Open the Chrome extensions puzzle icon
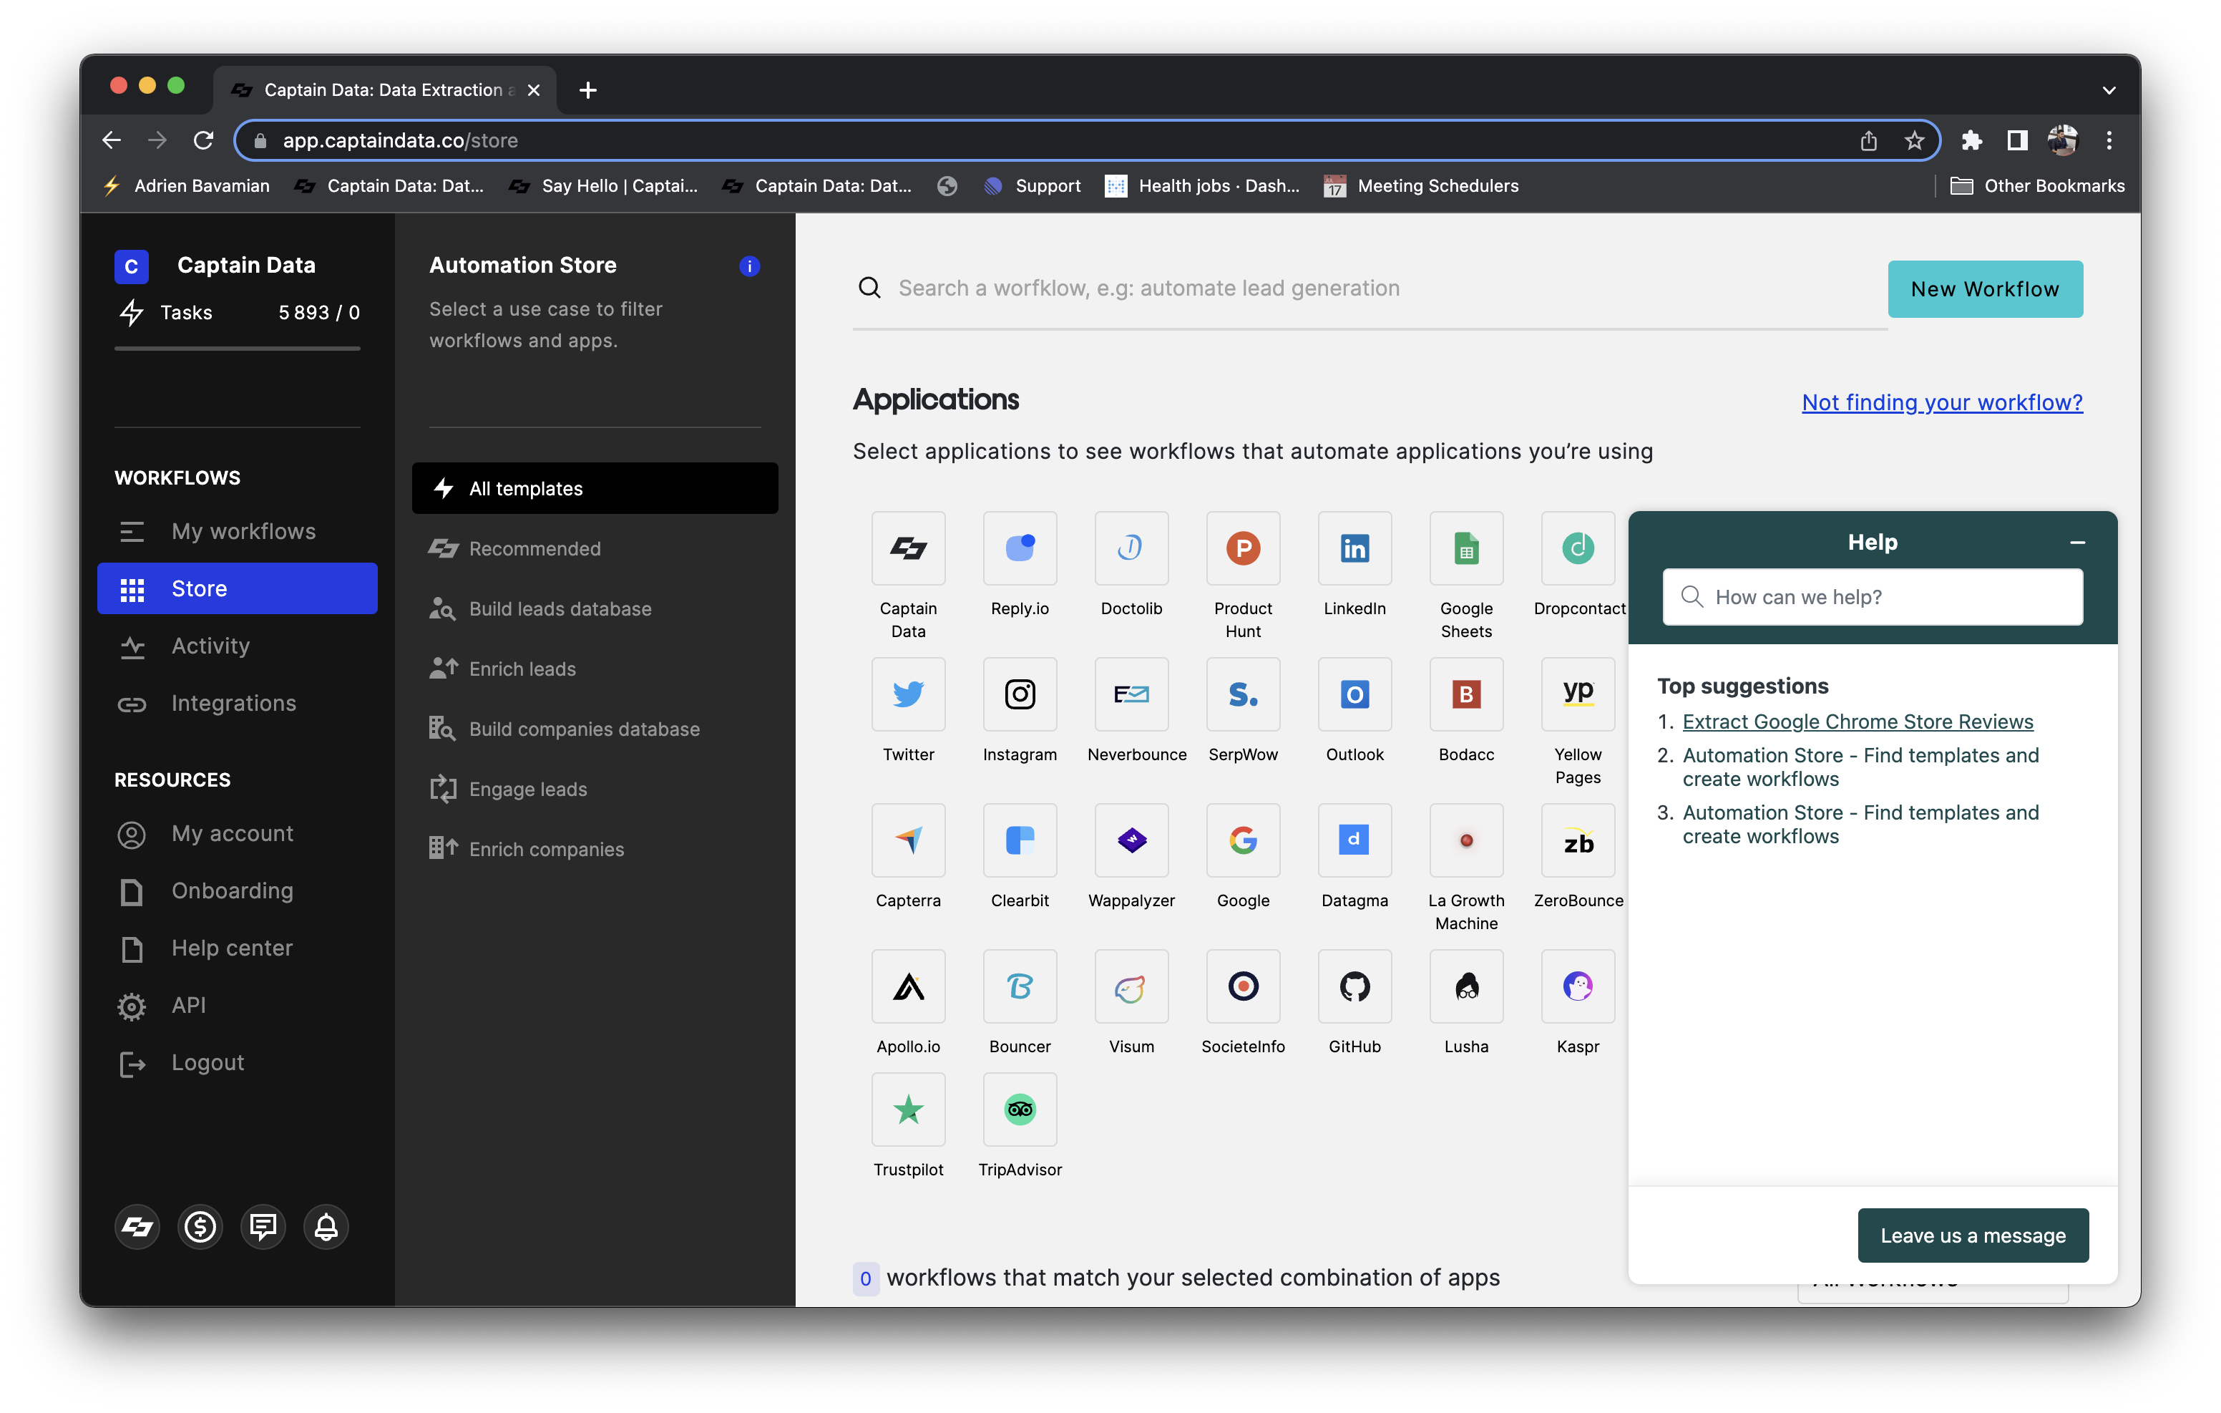 [1970, 140]
